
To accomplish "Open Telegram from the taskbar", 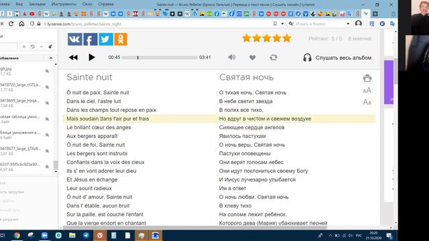I will coord(86,235).
